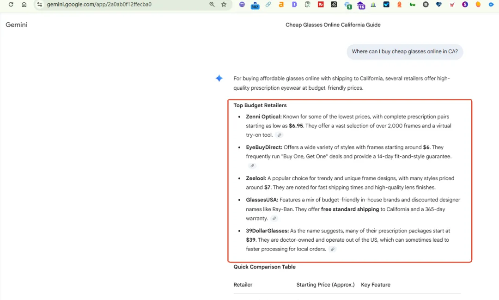Open the purple circle S extension
The image size is (499, 300).
[x=465, y=5]
